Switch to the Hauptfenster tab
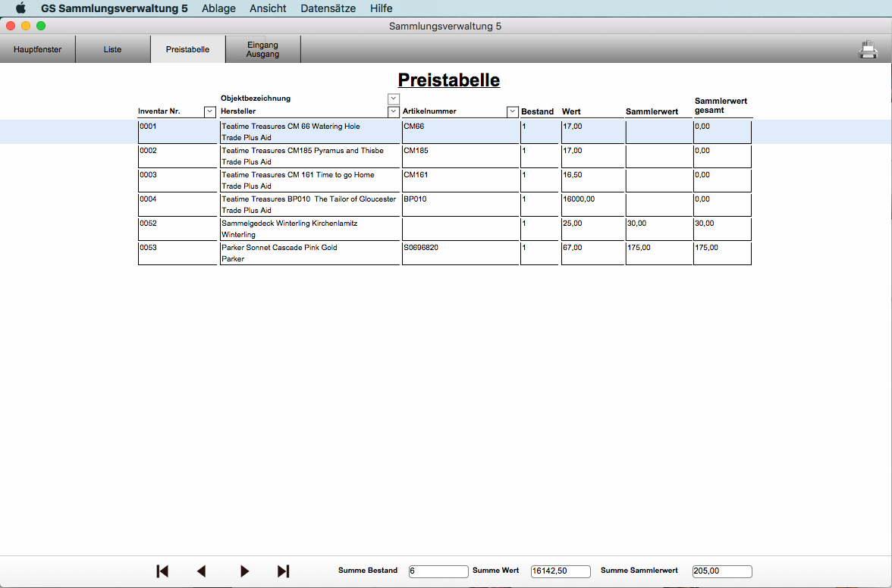Screen dimensions: 892x588 pos(38,50)
